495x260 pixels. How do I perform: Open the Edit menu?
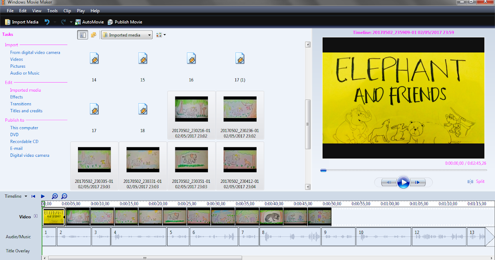(x=23, y=11)
